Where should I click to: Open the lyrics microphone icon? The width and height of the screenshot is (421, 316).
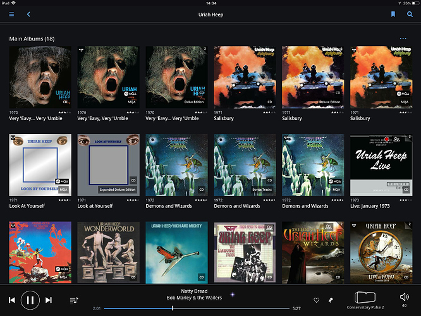click(331, 300)
